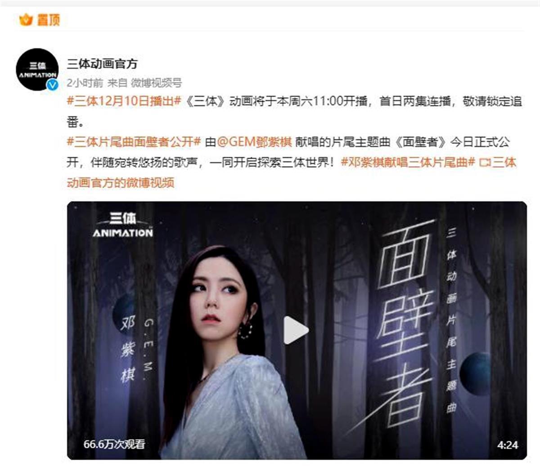Open the 三体动画官方的微博视频 link
The height and width of the screenshot is (466, 540).
[291, 173]
